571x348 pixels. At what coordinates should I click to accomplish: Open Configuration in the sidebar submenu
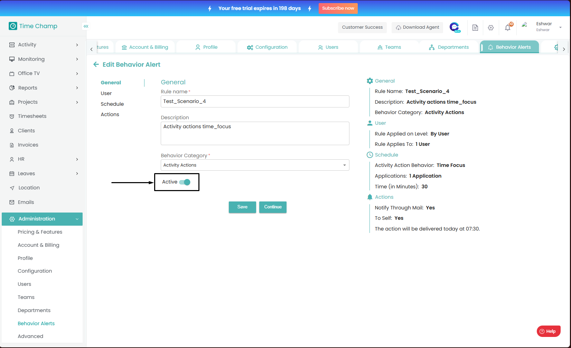coord(35,271)
